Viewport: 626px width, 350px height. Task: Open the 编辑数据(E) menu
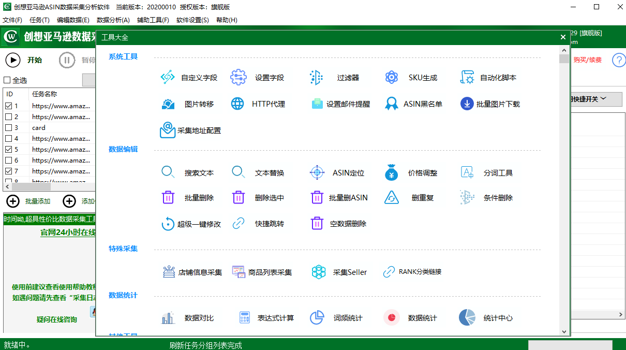pos(73,20)
